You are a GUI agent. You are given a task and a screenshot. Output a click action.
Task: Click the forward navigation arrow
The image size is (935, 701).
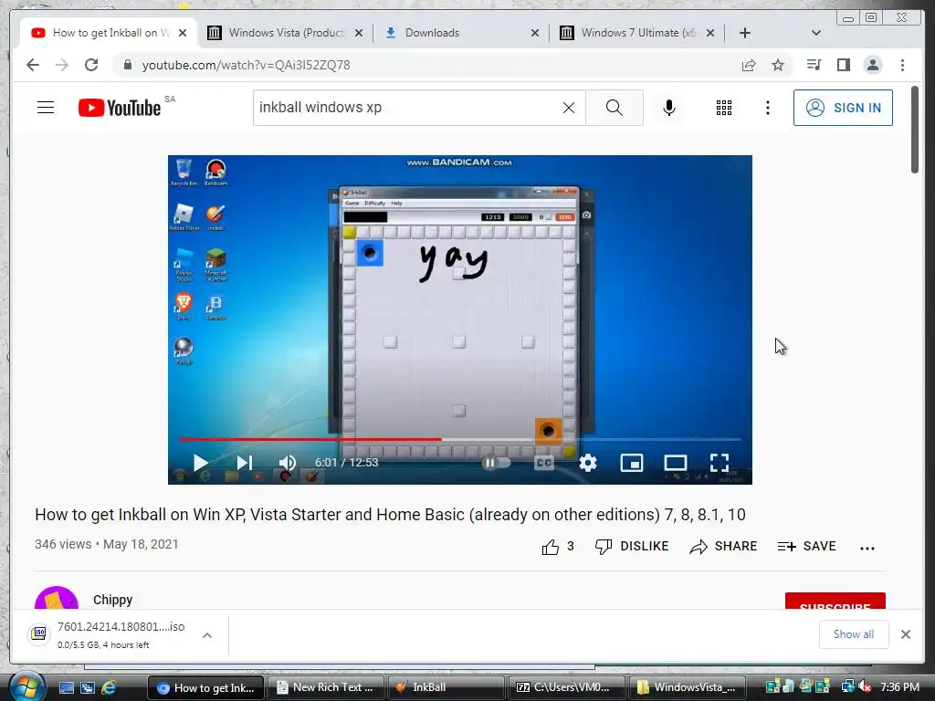[x=62, y=65]
